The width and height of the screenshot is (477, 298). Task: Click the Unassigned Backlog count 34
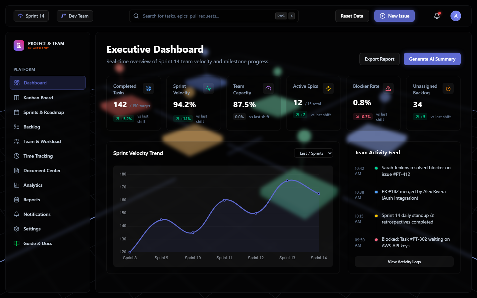[418, 105]
